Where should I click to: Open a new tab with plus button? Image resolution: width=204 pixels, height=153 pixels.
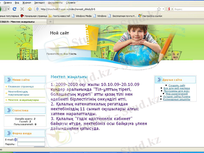50,22
